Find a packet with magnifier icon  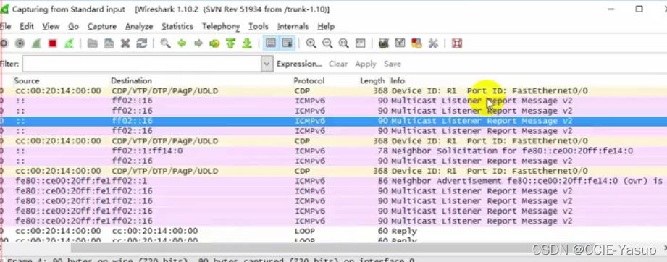(165, 43)
